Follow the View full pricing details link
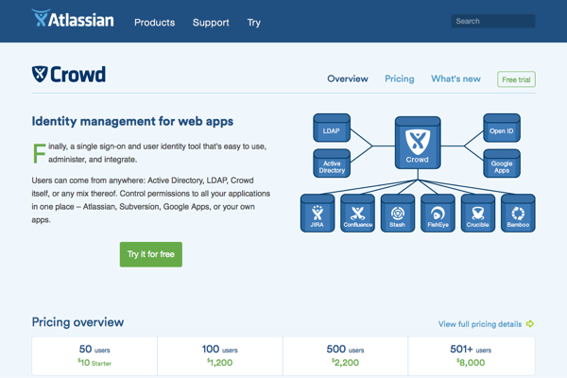The height and width of the screenshot is (378, 567). 480,324
